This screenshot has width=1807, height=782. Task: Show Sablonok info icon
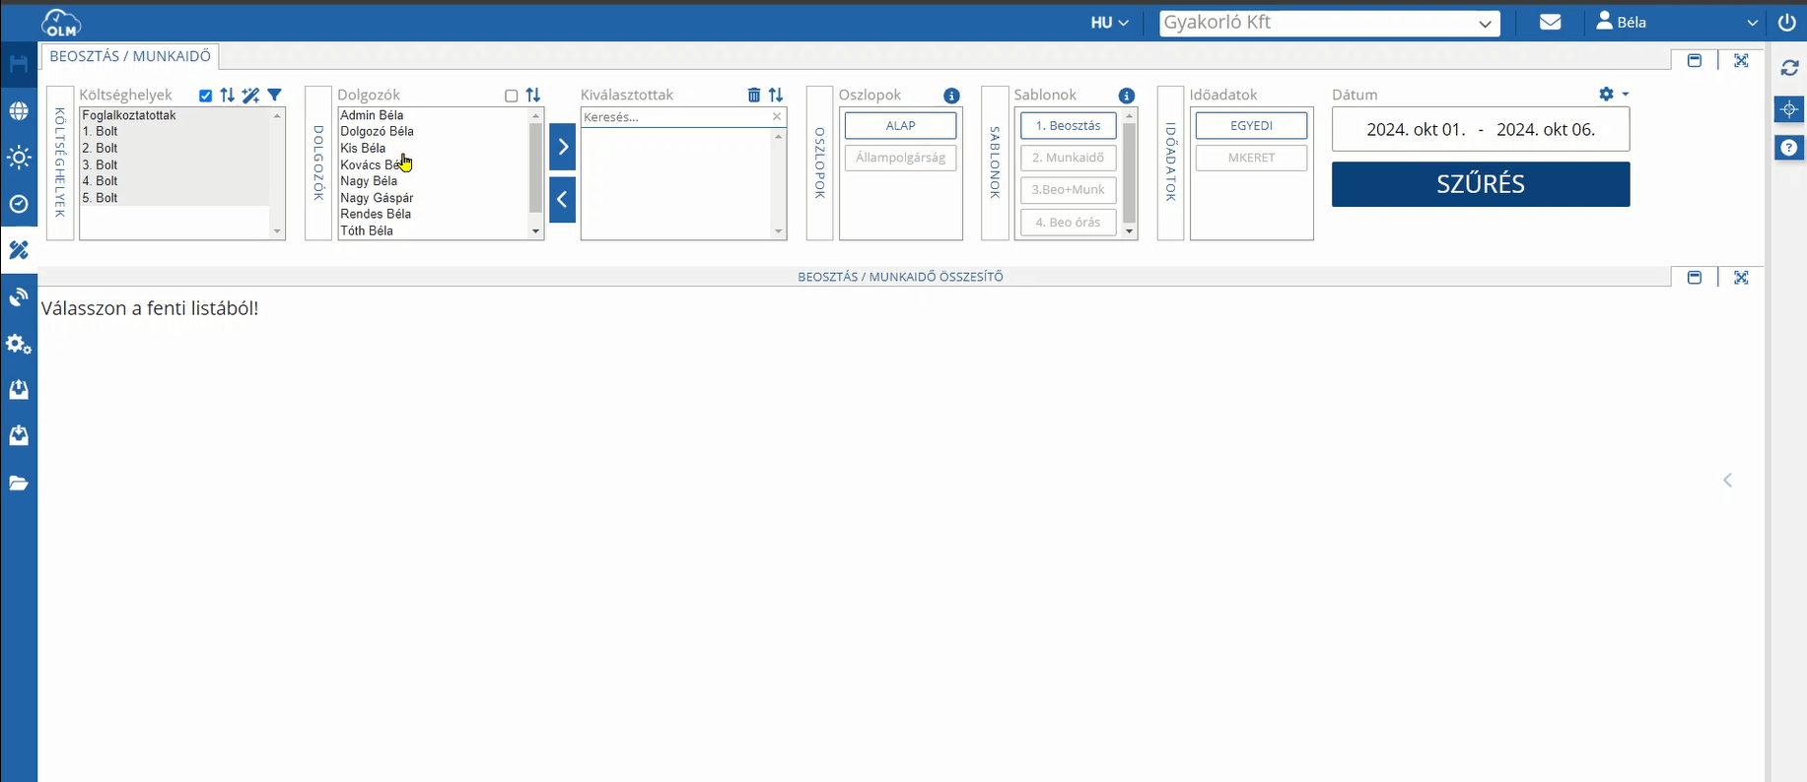[x=1127, y=96]
